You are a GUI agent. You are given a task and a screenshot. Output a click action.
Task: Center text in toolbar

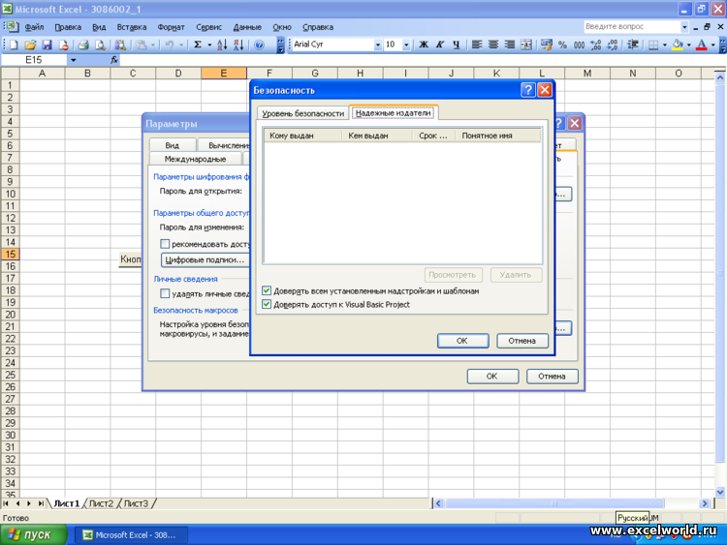pos(493,45)
